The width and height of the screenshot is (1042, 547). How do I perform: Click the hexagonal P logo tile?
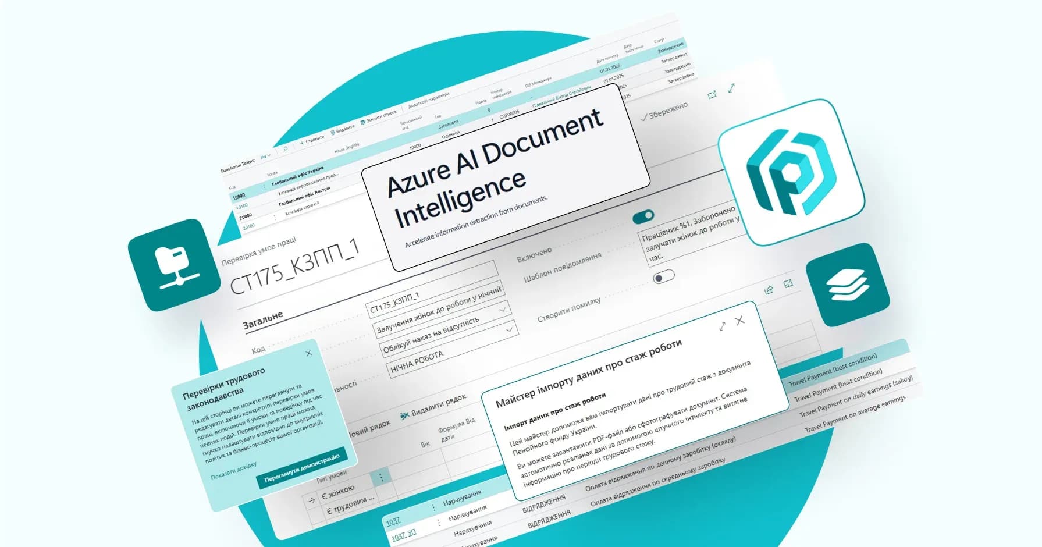pos(791,172)
